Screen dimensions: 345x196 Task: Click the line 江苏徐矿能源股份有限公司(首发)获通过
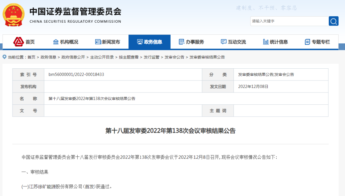click(67, 186)
